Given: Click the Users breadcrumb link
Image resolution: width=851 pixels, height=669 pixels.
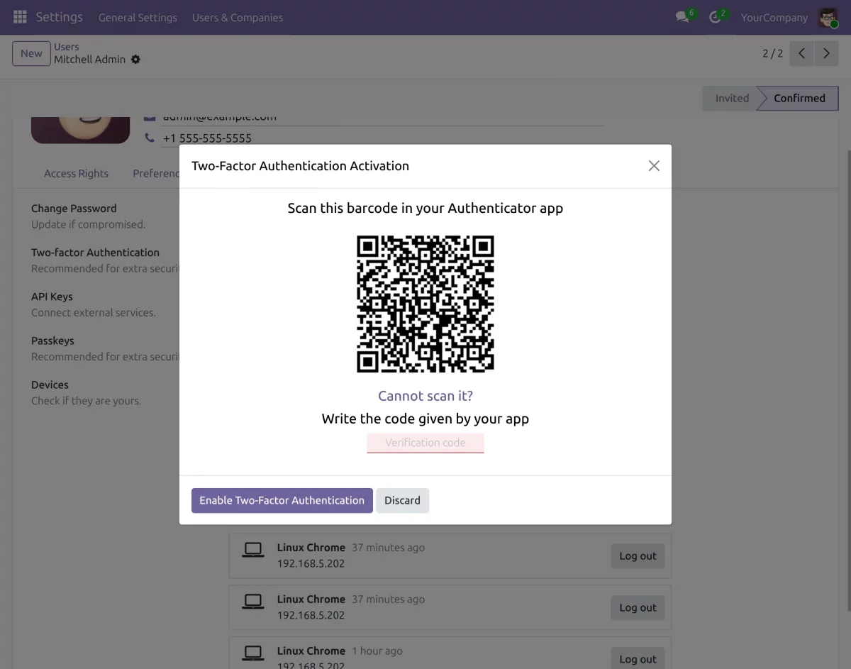Looking at the screenshot, I should (67, 47).
